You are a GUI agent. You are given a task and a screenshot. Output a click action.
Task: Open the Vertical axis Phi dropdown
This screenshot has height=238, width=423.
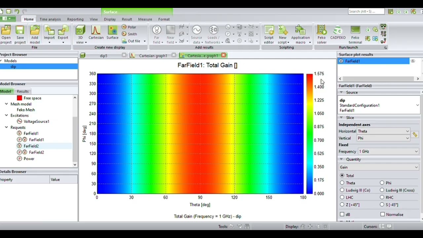(x=384, y=138)
